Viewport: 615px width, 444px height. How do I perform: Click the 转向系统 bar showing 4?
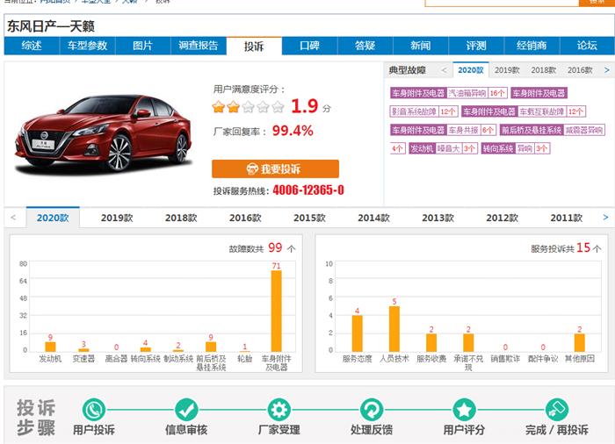click(146, 349)
